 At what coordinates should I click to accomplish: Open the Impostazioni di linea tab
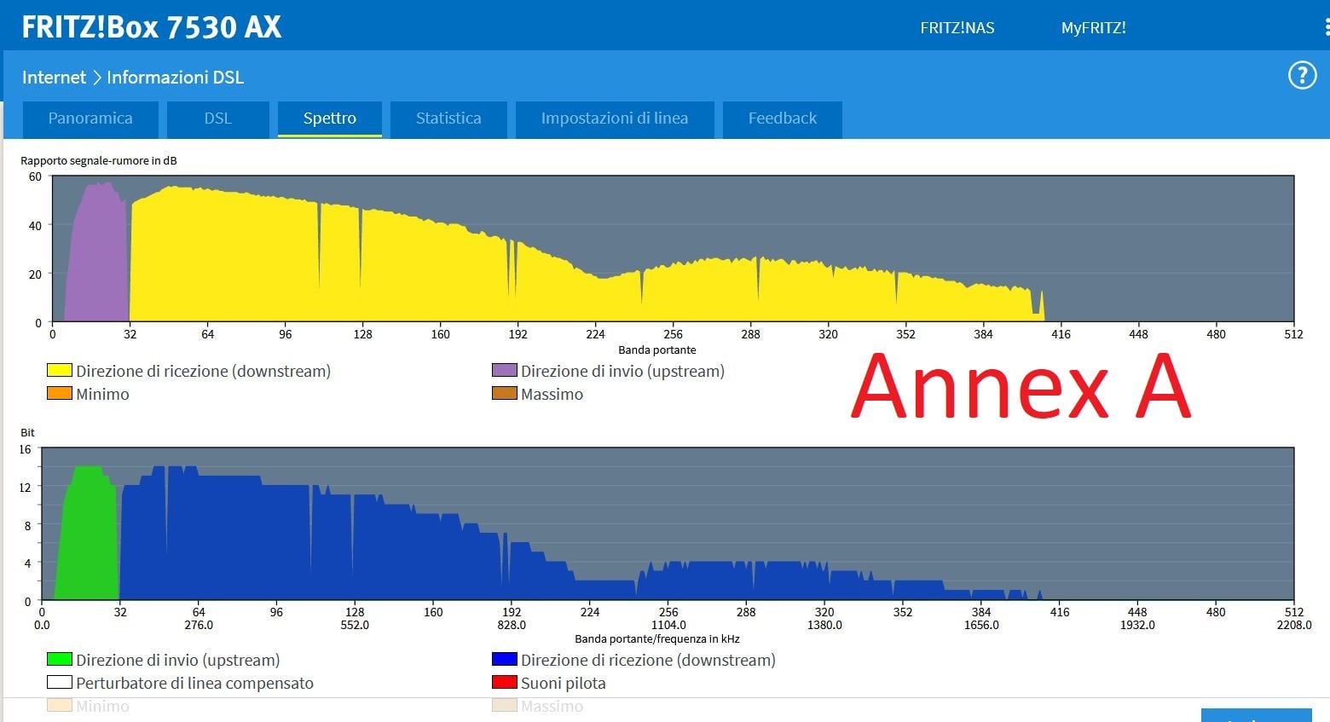614,118
